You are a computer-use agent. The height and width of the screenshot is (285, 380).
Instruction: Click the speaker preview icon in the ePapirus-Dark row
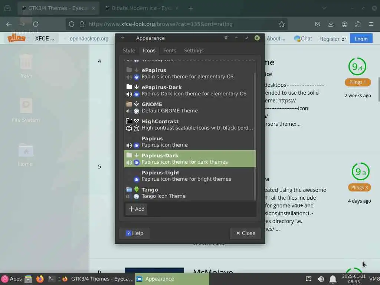click(129, 94)
